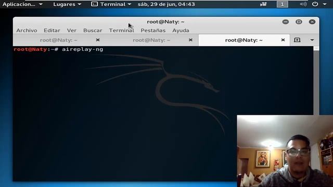Open the Terminal app menu in top bar
This screenshot has height=187, width=333.
[x=111, y=4]
